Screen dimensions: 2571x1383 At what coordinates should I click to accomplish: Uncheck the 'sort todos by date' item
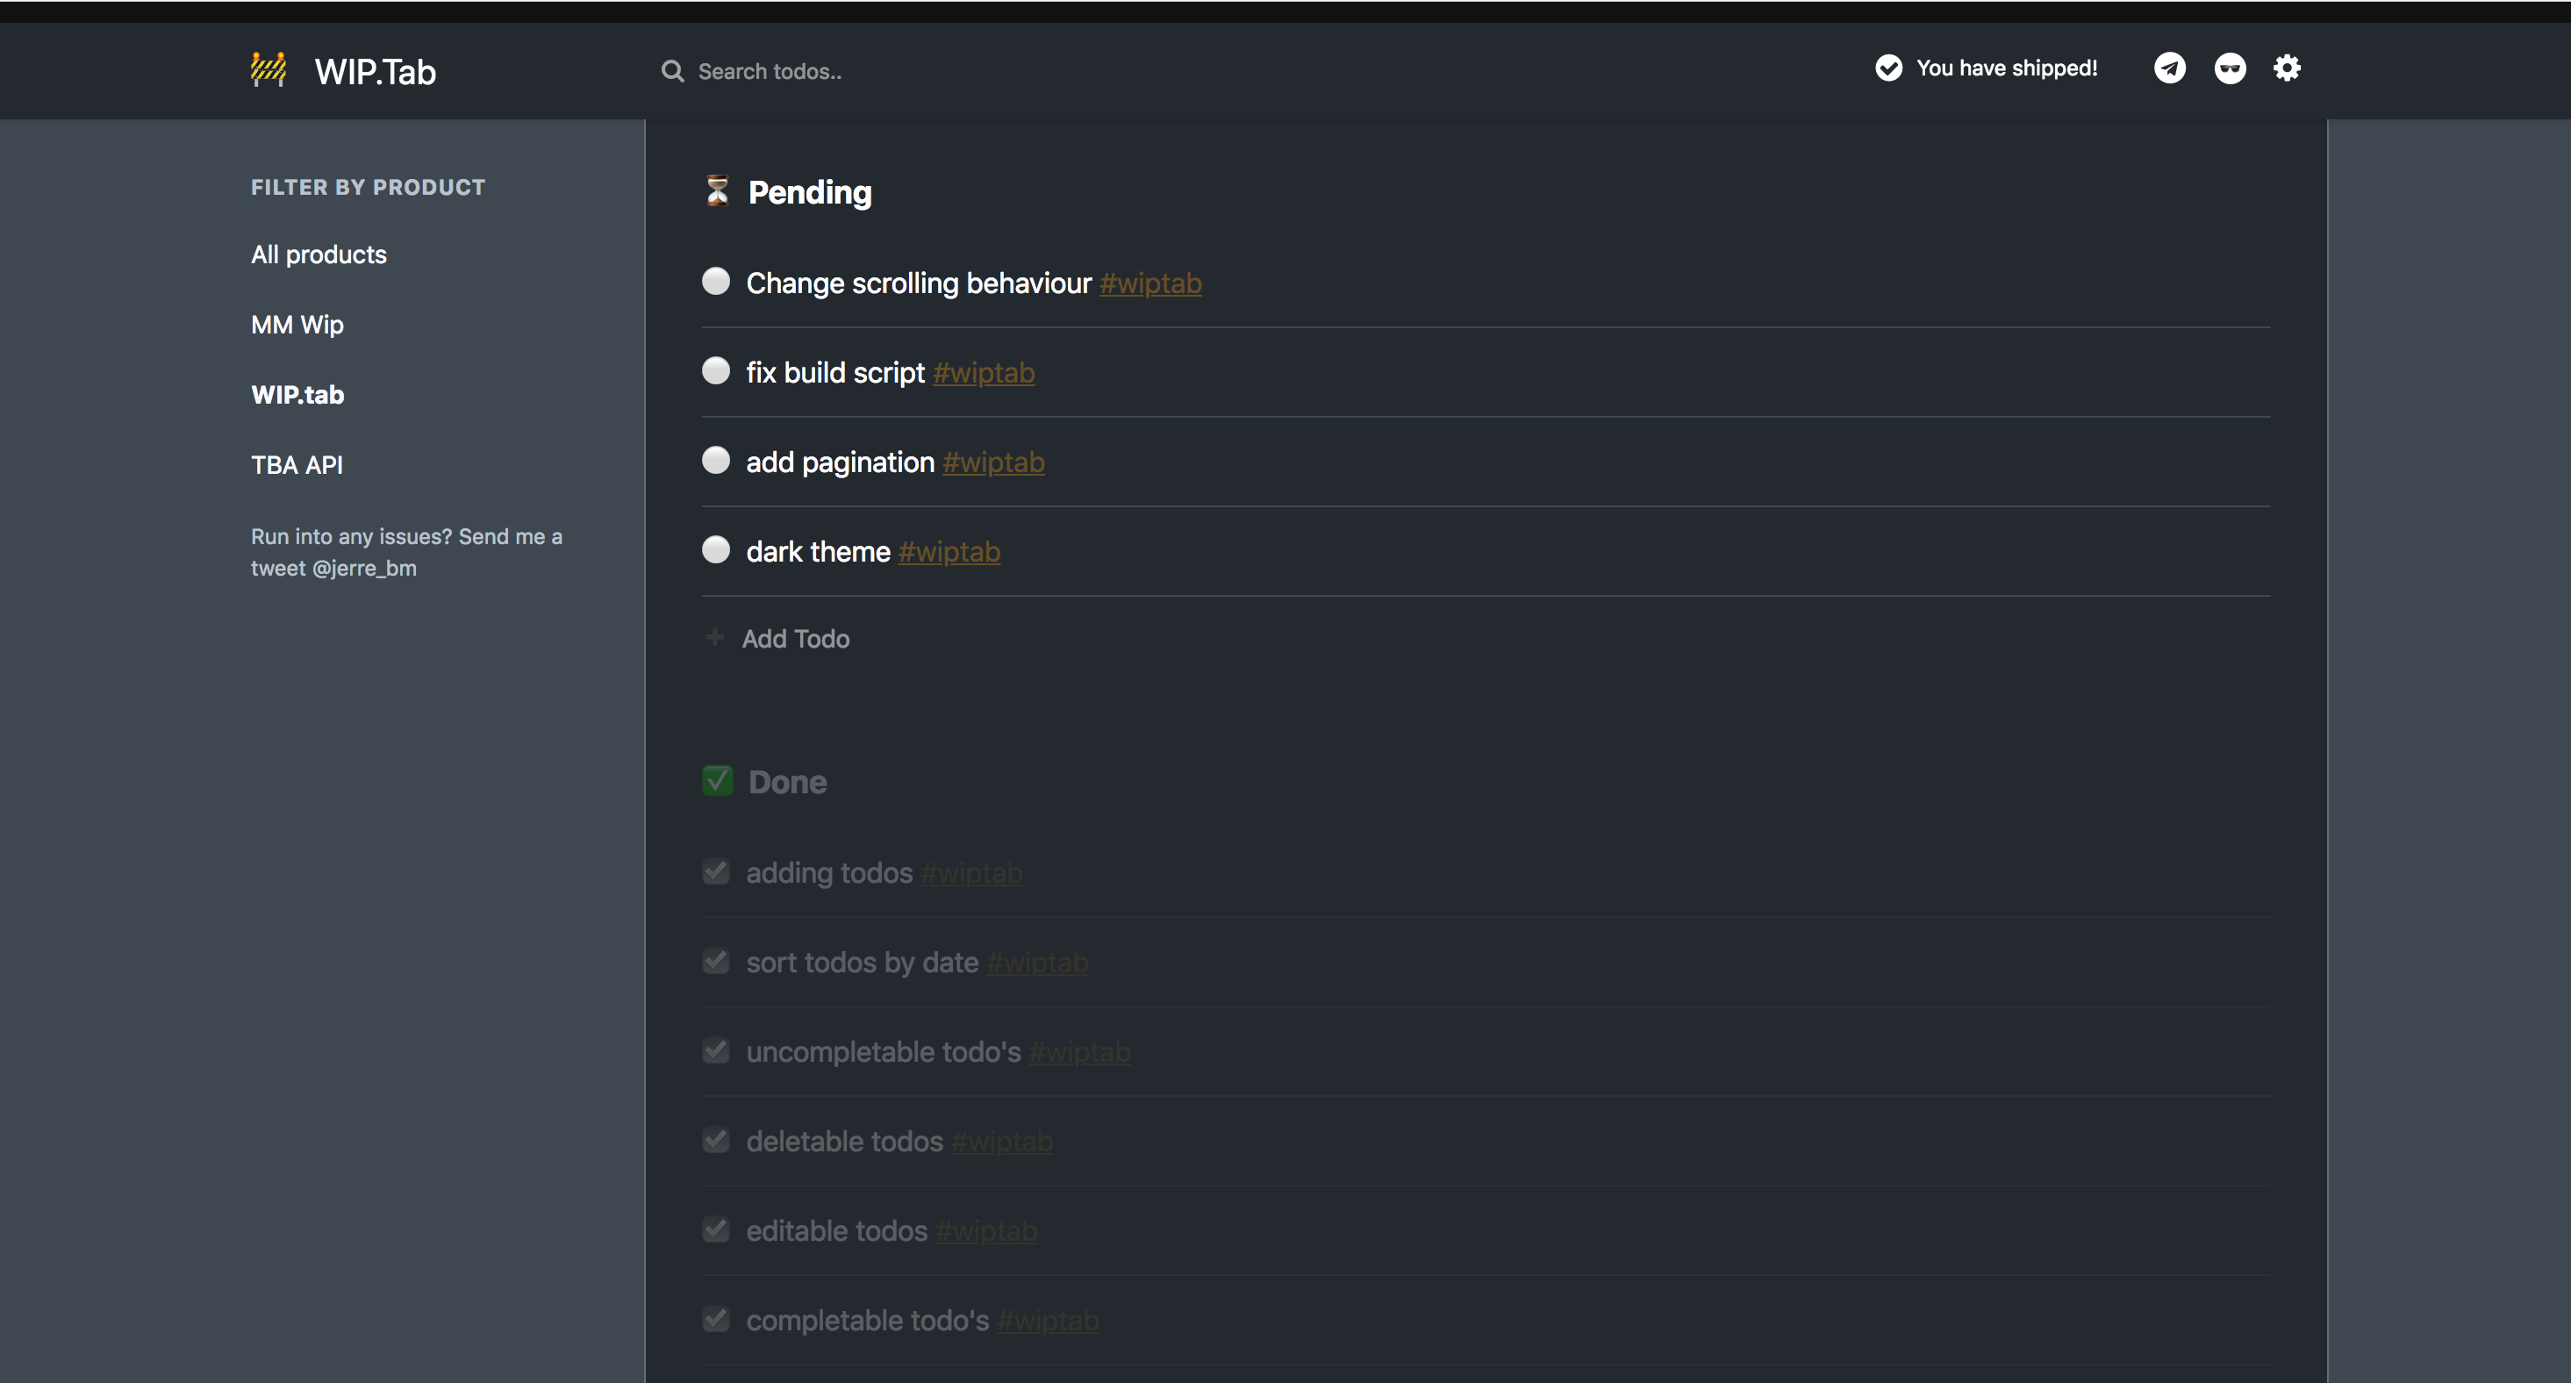(x=716, y=961)
